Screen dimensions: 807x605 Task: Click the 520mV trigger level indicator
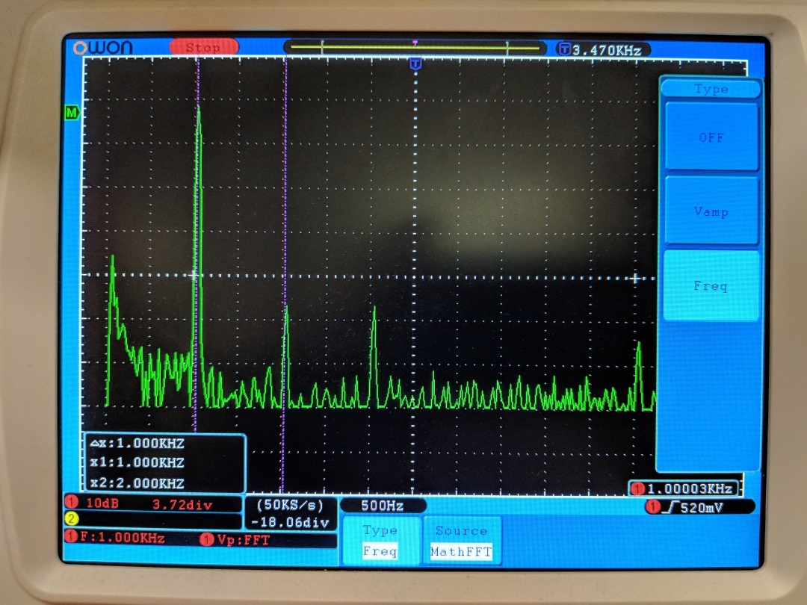pos(695,506)
